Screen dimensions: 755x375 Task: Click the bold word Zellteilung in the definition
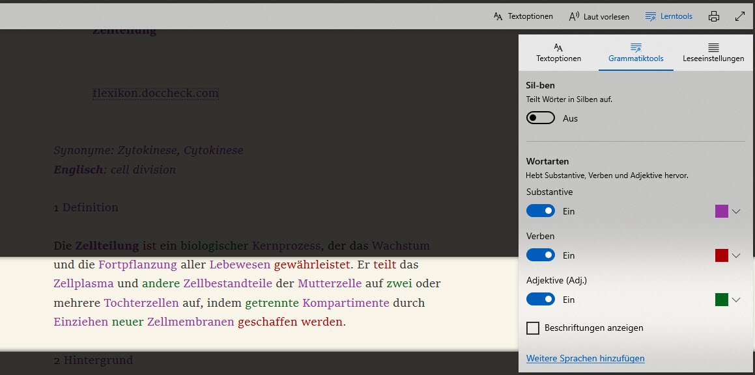pyautogui.click(x=107, y=246)
